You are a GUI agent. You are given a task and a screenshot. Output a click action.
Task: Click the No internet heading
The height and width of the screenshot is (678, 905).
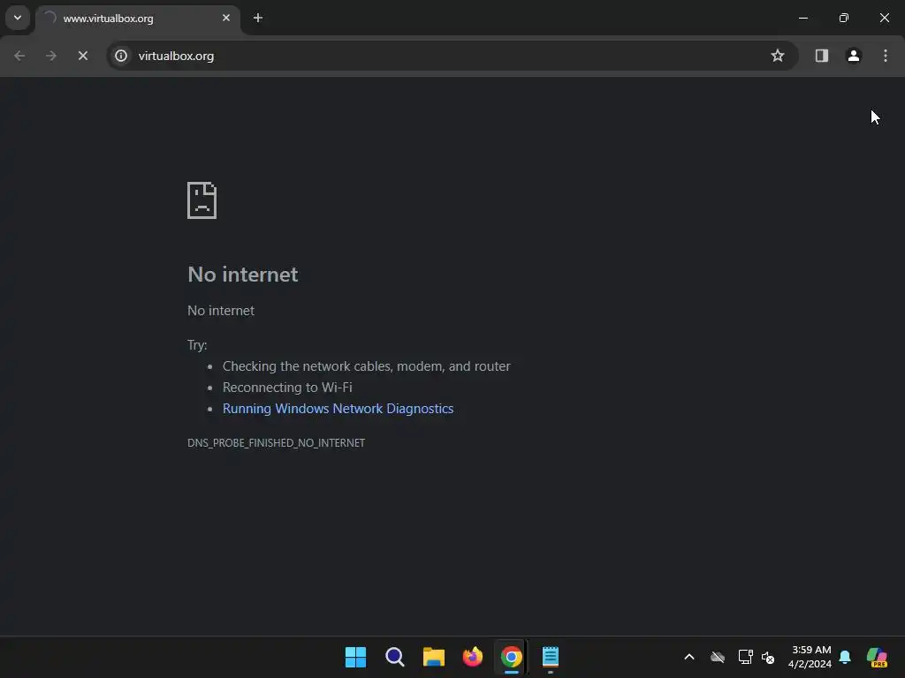click(x=242, y=275)
